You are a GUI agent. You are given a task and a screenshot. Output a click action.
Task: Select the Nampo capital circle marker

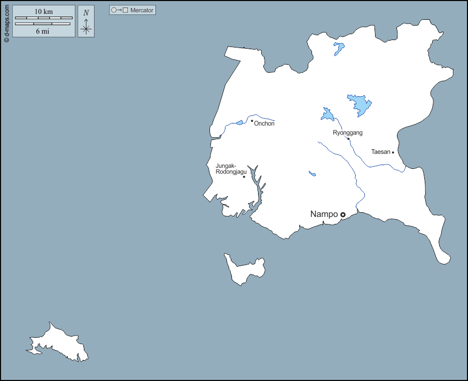tap(343, 214)
